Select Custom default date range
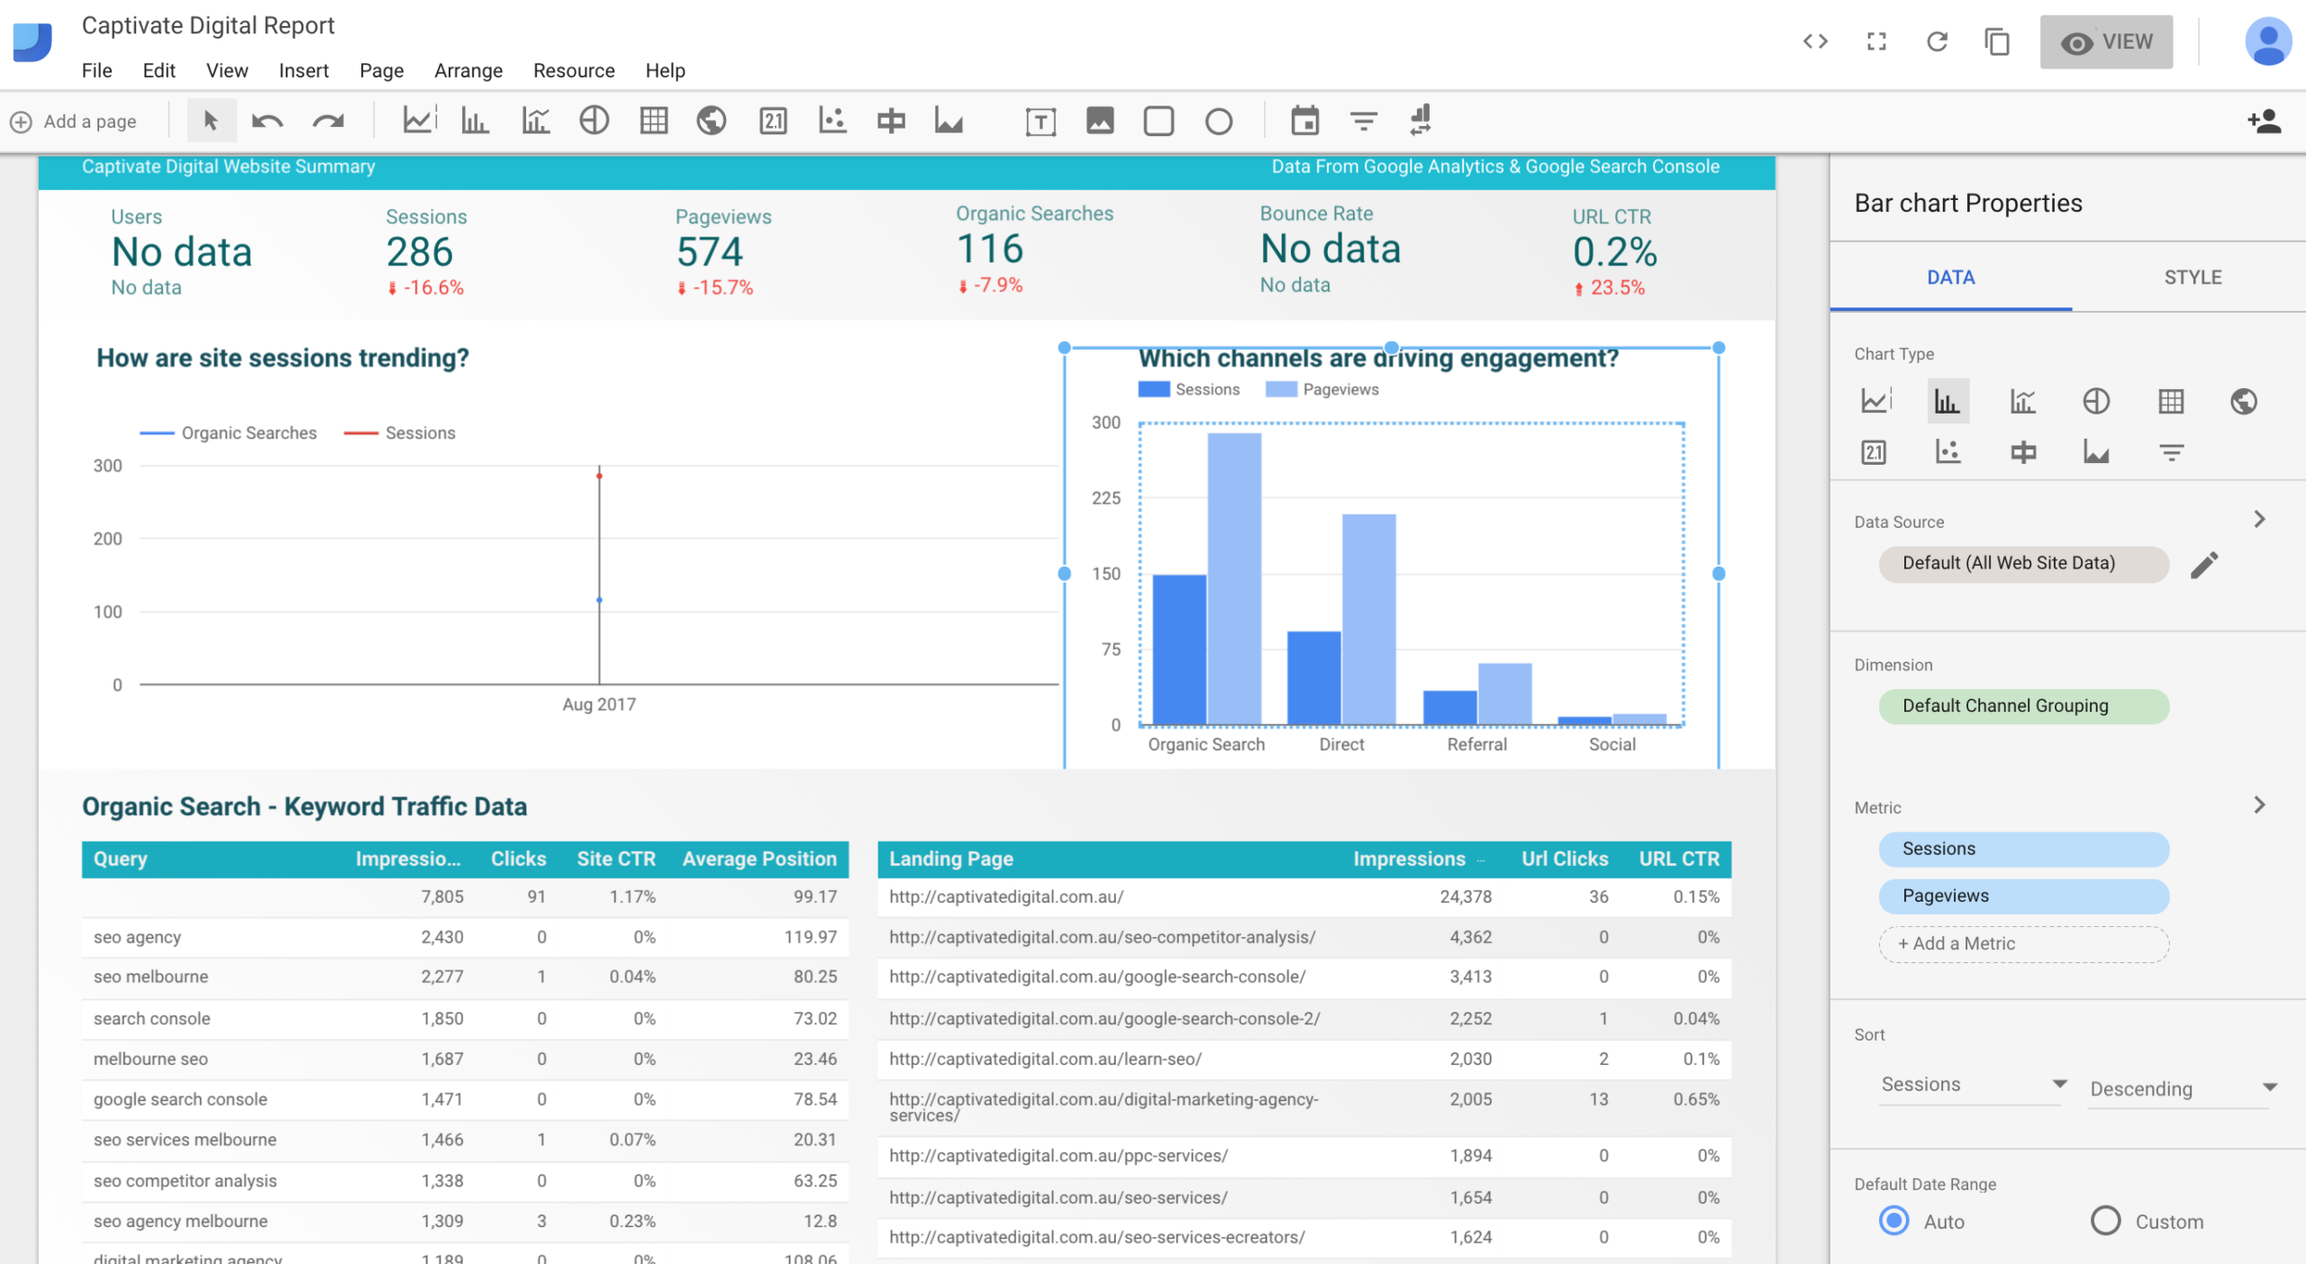Image resolution: width=2306 pixels, height=1264 pixels. click(2105, 1221)
